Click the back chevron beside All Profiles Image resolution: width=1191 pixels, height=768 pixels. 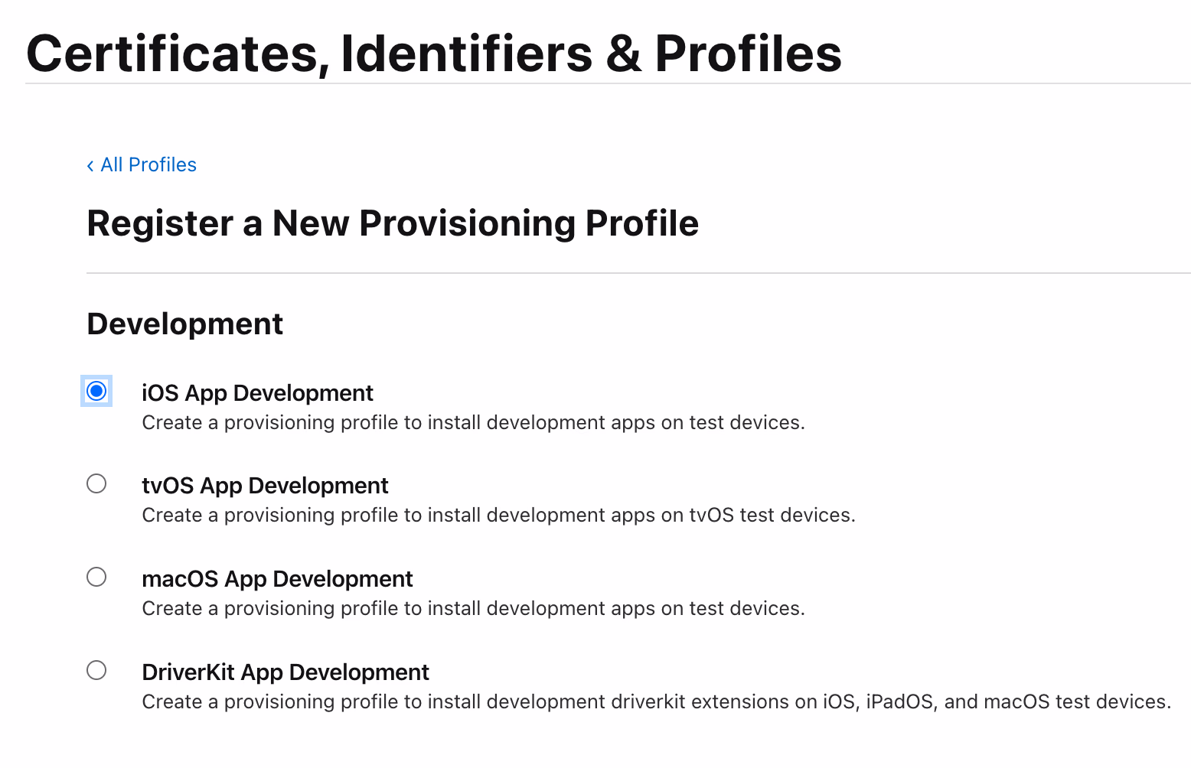[x=90, y=166]
